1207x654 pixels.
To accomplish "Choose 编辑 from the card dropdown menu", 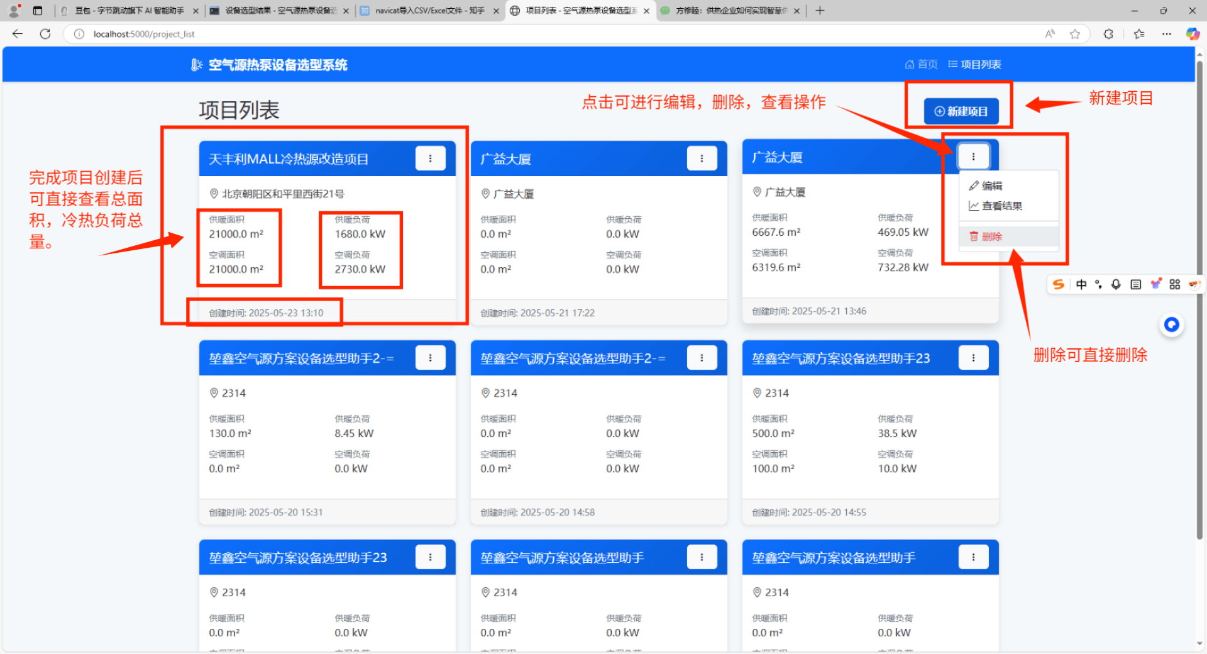I will 1008,186.
